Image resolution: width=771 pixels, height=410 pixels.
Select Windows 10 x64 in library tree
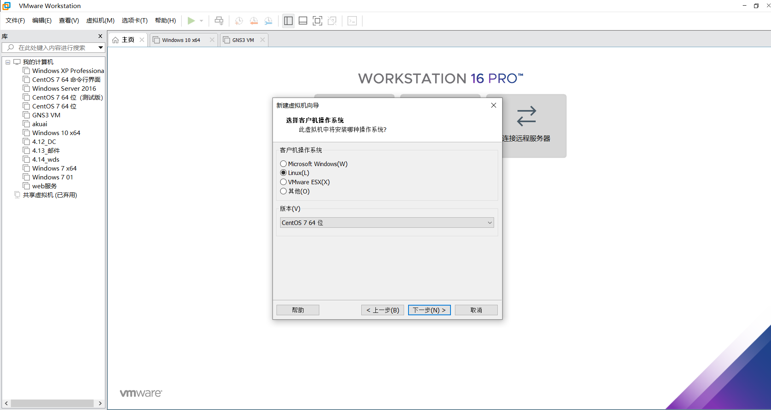[52, 133]
